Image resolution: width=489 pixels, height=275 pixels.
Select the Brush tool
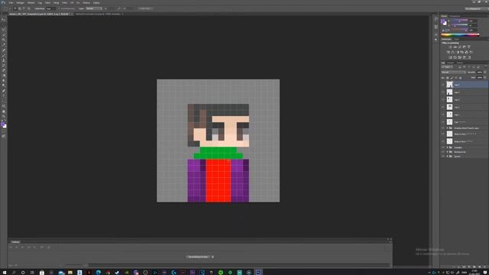[4, 55]
